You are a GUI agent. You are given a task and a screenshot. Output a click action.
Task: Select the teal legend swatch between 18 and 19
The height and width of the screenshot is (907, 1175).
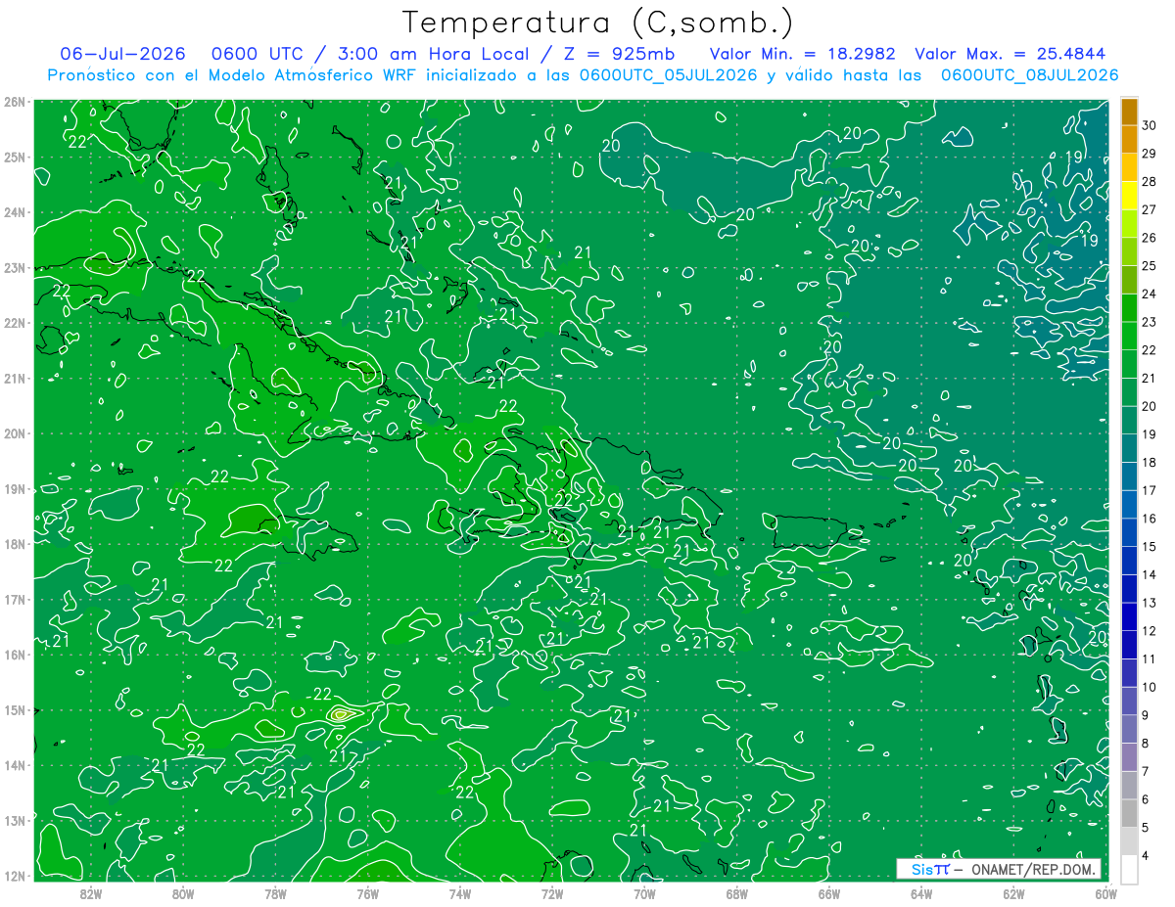1129,448
